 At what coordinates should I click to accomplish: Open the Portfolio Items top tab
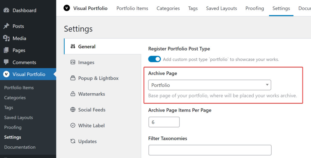tap(132, 8)
